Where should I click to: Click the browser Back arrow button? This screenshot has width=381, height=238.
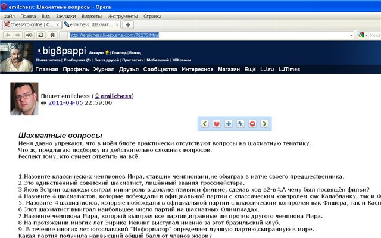coord(7,36)
